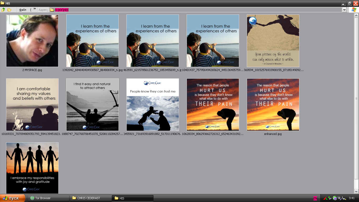
Task: Open the Файл menu
Action: 23,10
